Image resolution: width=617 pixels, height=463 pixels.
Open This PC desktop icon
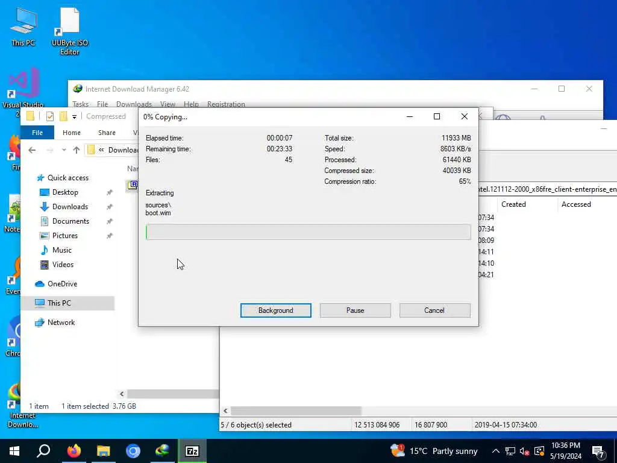23,27
